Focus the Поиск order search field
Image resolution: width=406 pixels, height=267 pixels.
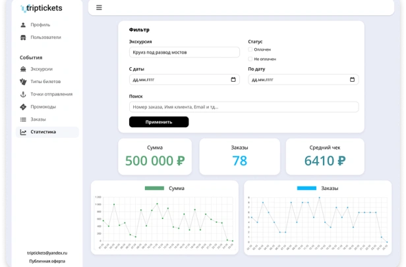pyautogui.click(x=244, y=107)
